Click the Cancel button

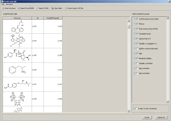point(147,117)
